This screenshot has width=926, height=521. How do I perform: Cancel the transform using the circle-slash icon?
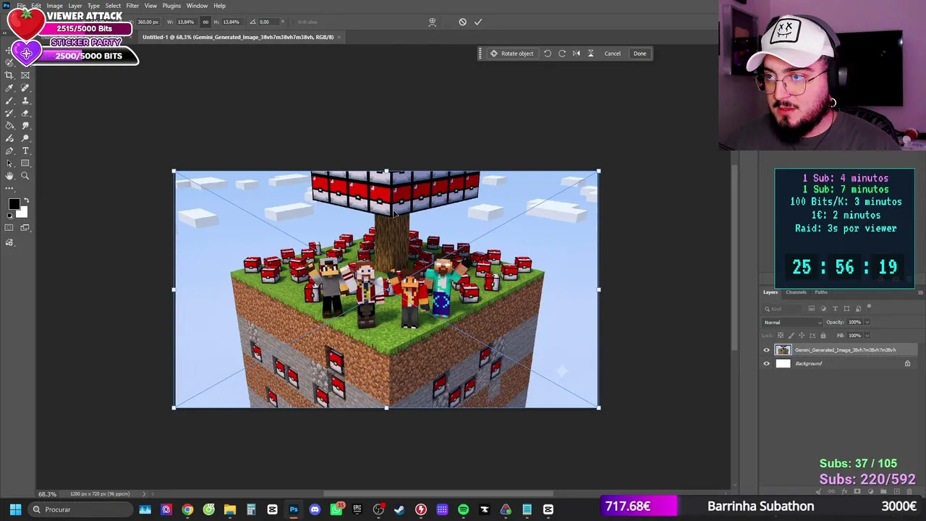pyautogui.click(x=463, y=22)
